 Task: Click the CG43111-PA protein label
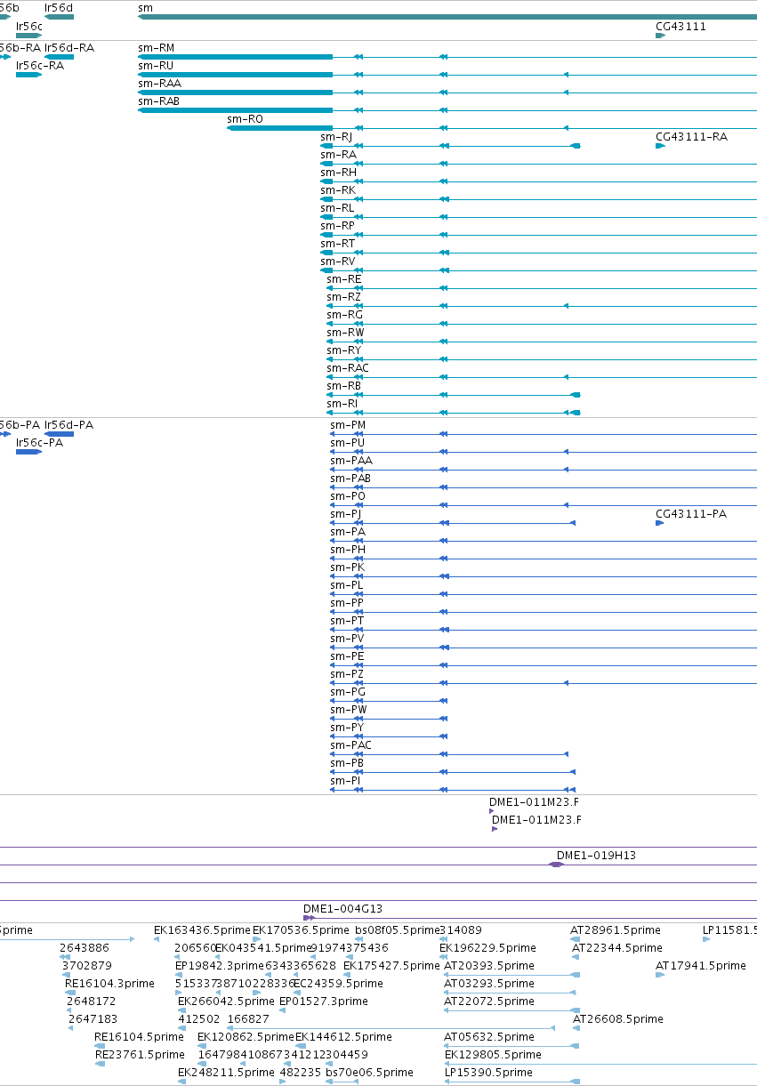(x=691, y=513)
